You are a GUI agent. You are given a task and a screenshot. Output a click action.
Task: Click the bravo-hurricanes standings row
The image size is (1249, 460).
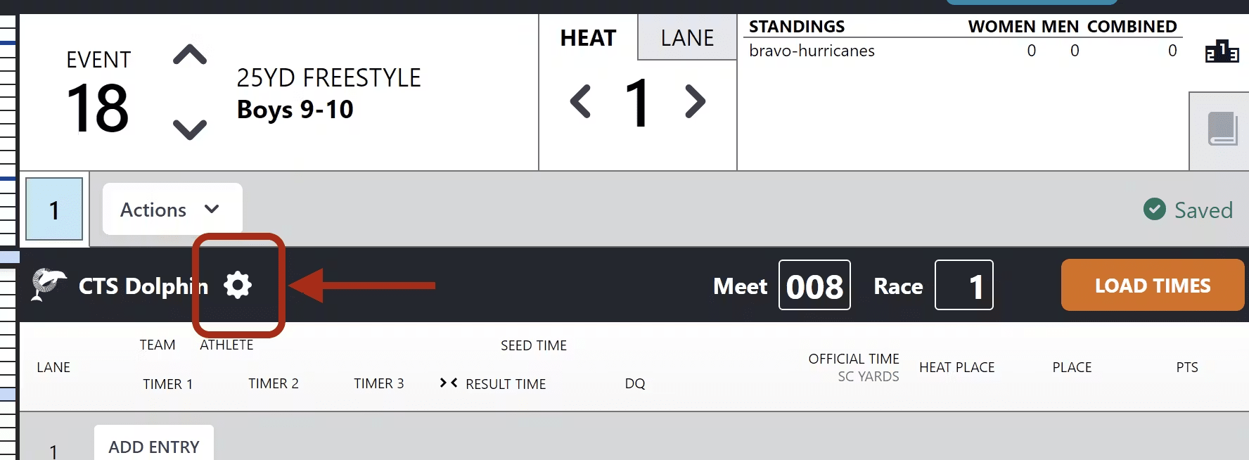[x=963, y=51]
